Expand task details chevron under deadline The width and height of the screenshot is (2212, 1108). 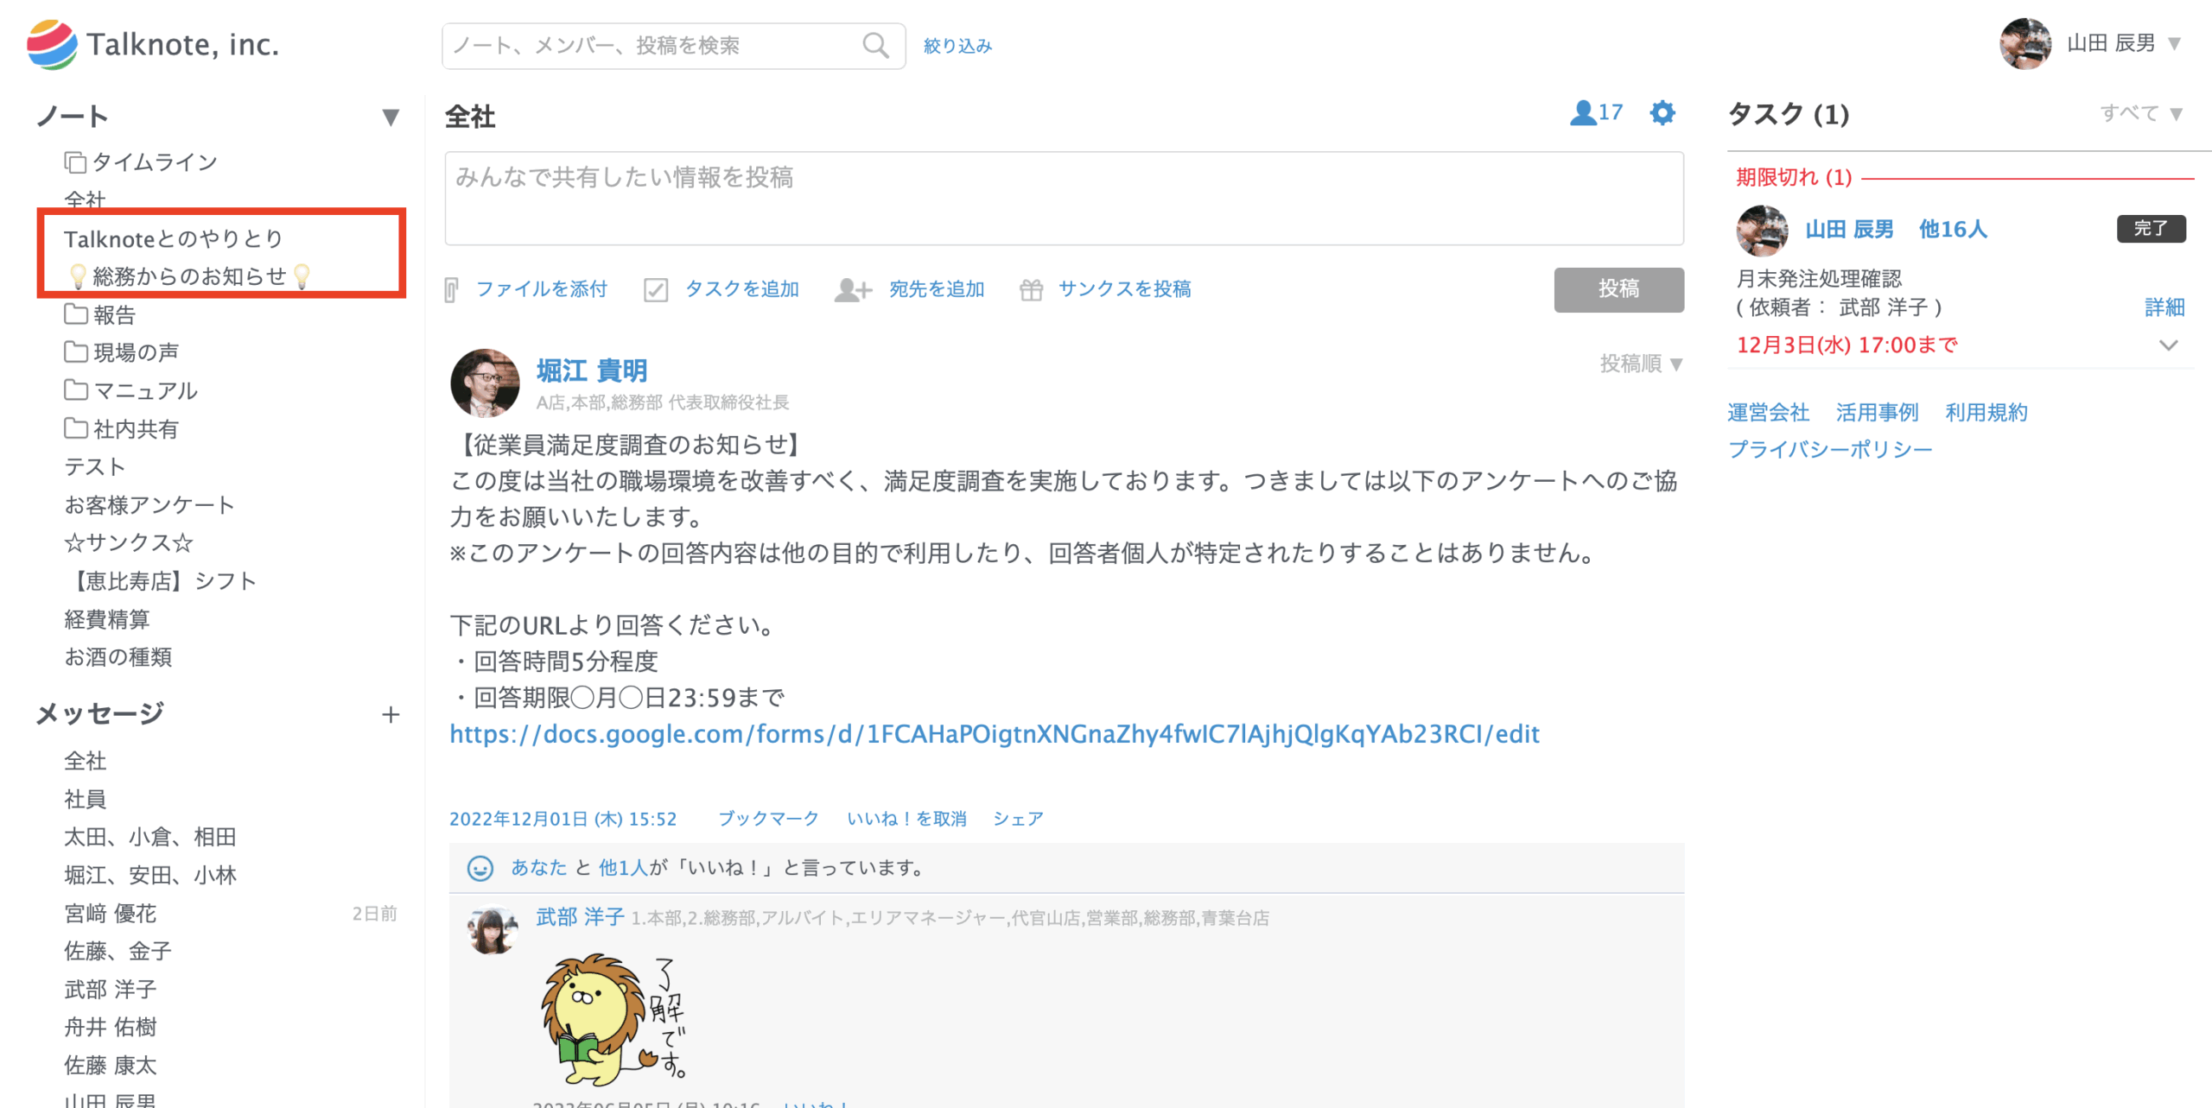(2167, 345)
